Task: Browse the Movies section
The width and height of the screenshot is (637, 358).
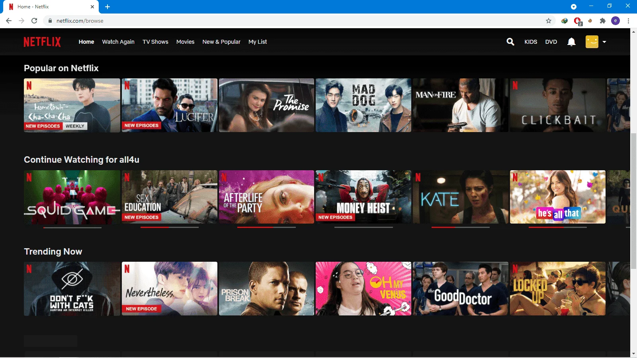Action: [x=186, y=42]
